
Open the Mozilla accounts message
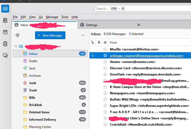[140, 49]
